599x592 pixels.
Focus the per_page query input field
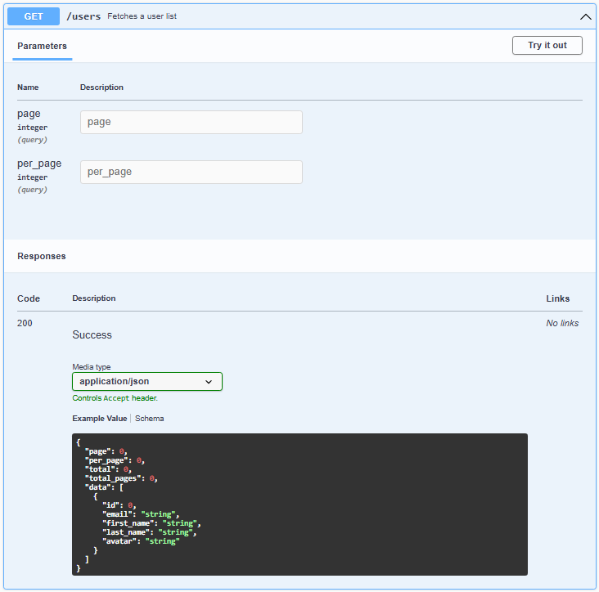(191, 173)
